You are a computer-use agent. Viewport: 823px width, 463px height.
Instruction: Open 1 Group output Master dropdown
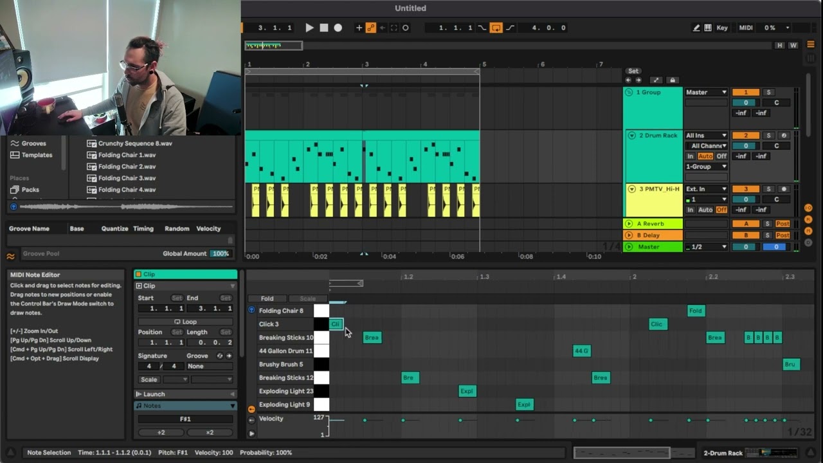pyautogui.click(x=706, y=93)
